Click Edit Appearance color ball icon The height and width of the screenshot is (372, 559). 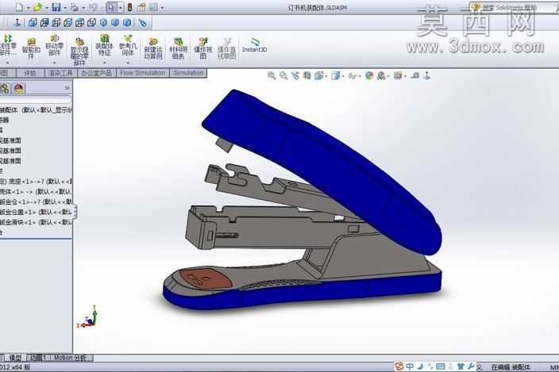click(x=369, y=75)
